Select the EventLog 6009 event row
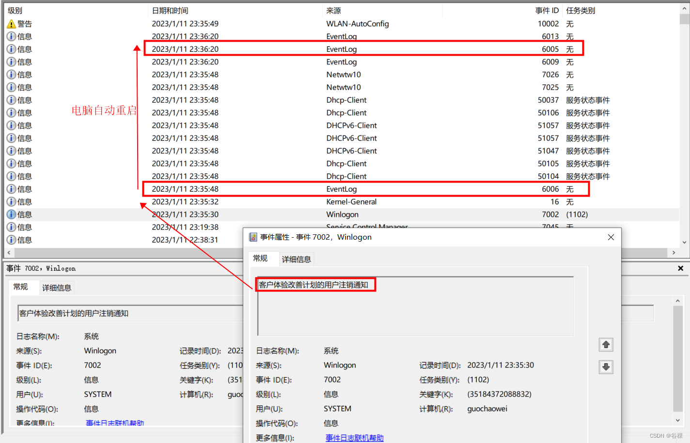690x443 pixels. (291, 61)
